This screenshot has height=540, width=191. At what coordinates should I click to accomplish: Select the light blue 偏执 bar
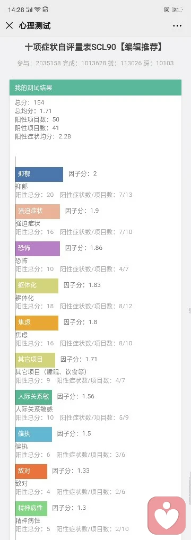tap(33, 434)
